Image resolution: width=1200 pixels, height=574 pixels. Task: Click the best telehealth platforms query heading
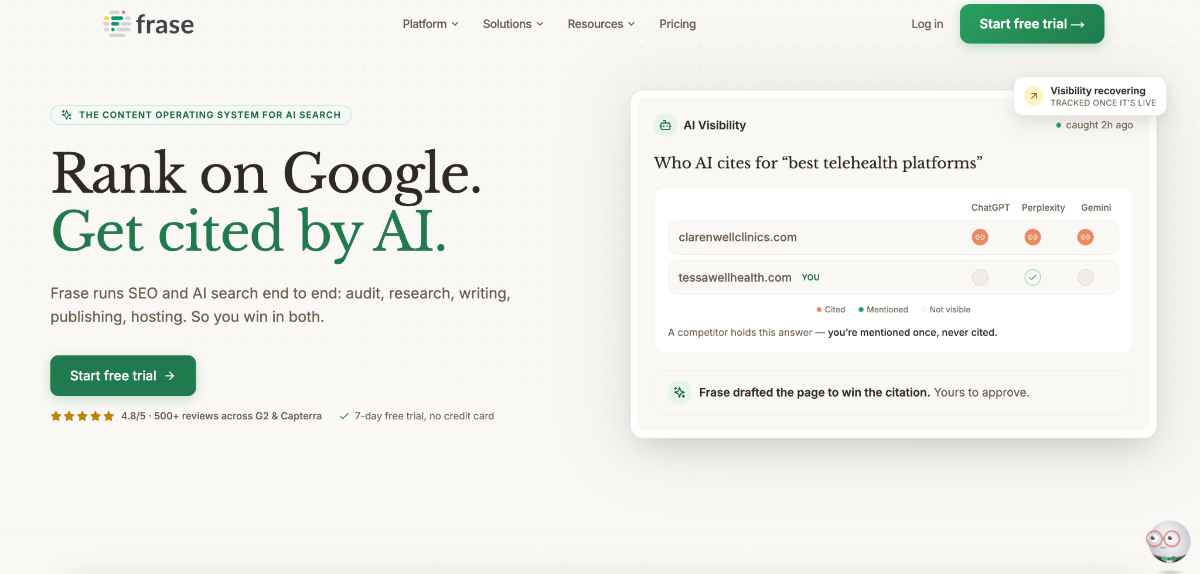click(x=818, y=163)
